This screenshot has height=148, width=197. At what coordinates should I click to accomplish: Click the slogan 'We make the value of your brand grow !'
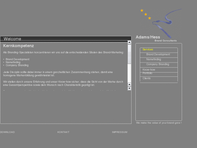(x=159, y=123)
